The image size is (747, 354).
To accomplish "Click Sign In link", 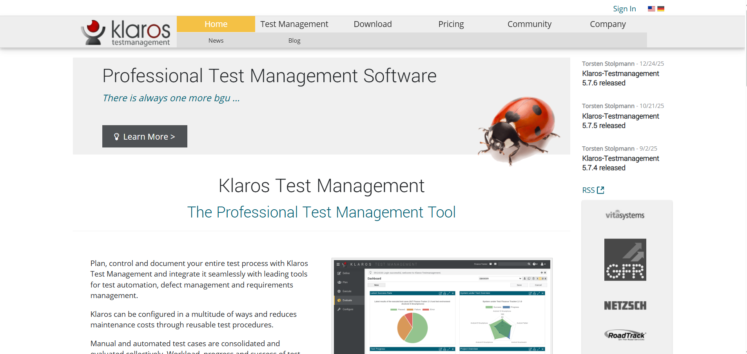I will [x=624, y=9].
